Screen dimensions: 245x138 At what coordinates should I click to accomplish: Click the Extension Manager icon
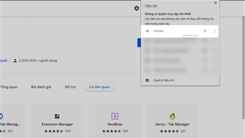coord(57,116)
